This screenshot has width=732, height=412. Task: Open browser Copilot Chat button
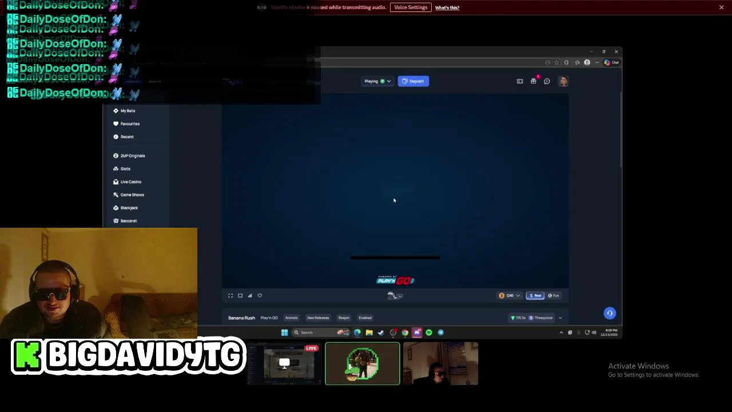[x=611, y=62]
